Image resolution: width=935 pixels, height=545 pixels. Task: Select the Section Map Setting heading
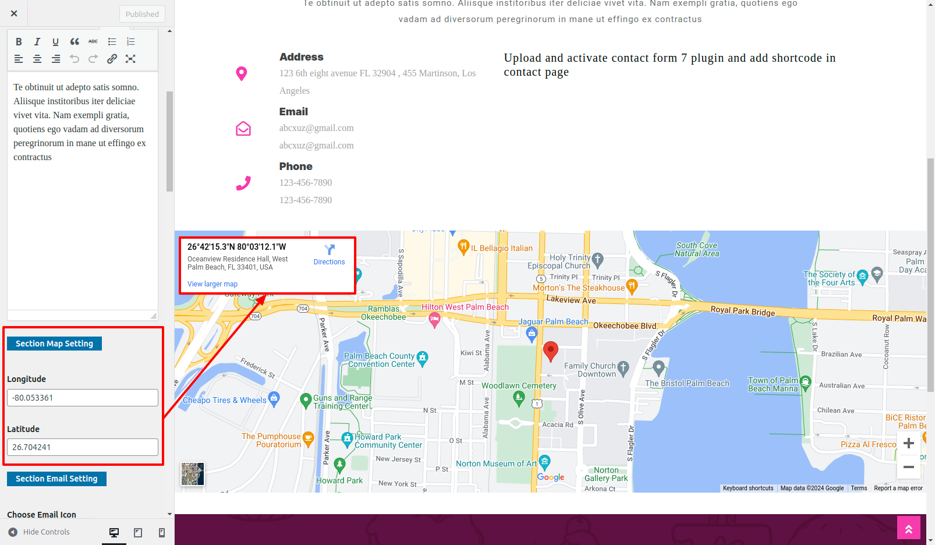(54, 344)
